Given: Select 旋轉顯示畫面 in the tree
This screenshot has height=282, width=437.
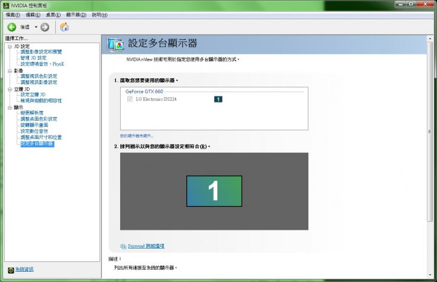Looking at the screenshot, I should pos(34,125).
